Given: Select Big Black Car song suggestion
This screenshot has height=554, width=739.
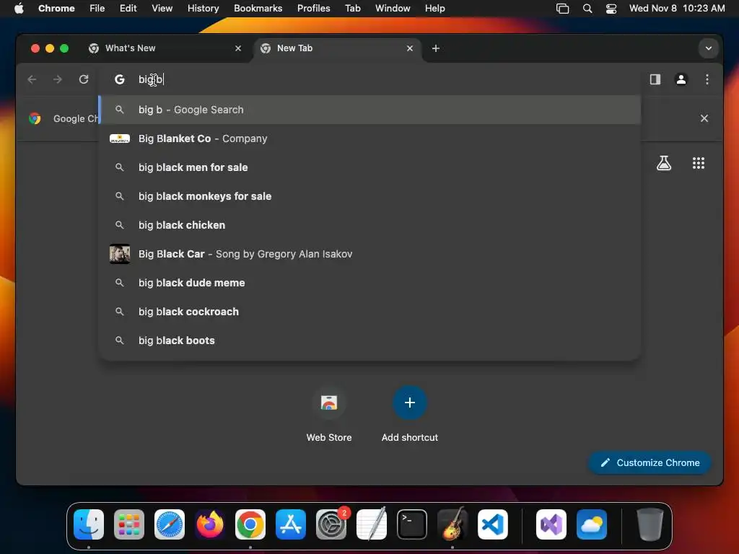Looking at the screenshot, I should click(370, 254).
